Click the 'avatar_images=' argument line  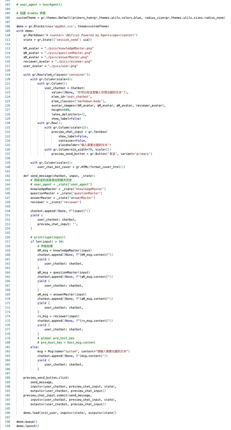(x=108, y=105)
